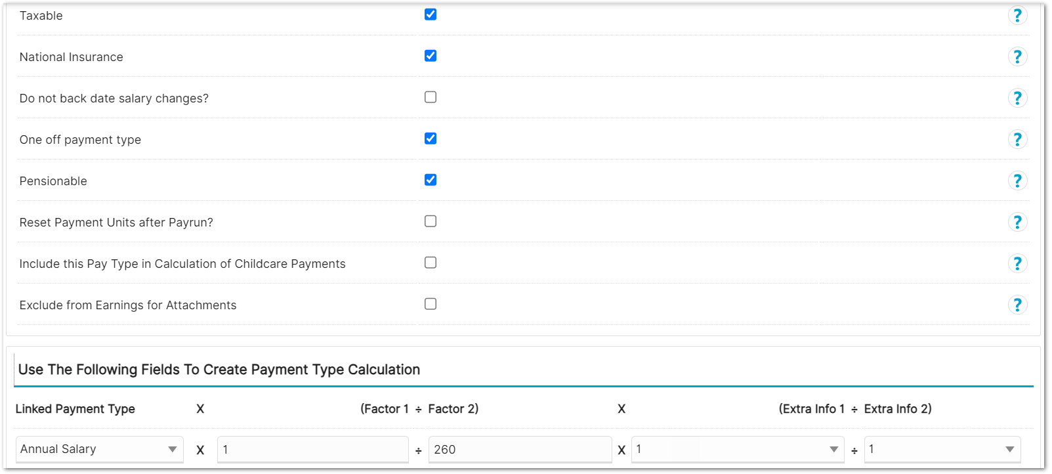The image size is (1052, 474).
Task: Show help for One off payment type
Action: click(1017, 139)
